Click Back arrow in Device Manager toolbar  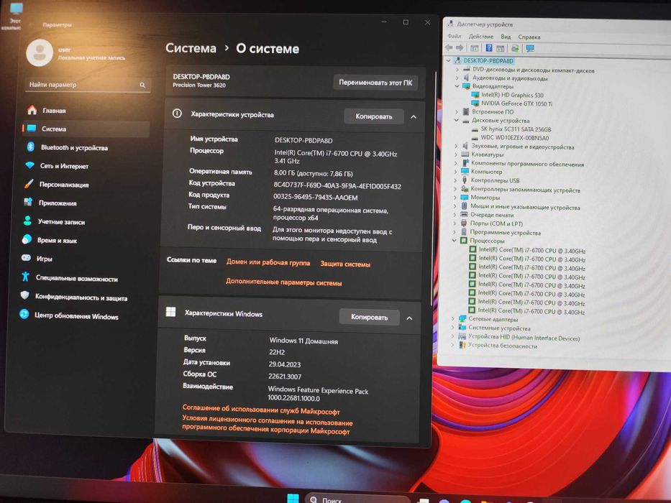point(449,48)
